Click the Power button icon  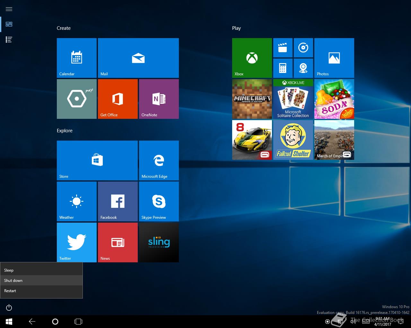[x=9, y=307]
